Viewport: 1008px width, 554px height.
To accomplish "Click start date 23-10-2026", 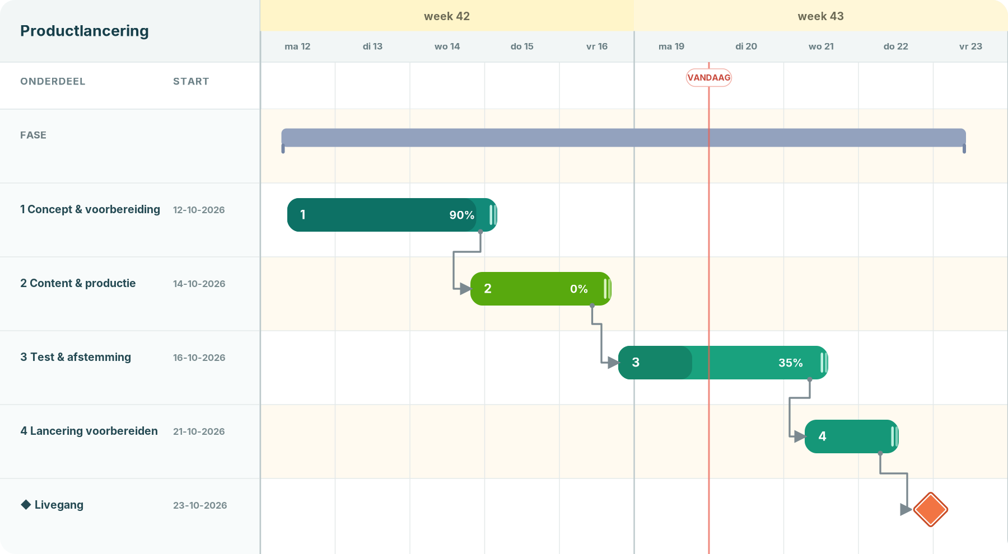I will (200, 505).
